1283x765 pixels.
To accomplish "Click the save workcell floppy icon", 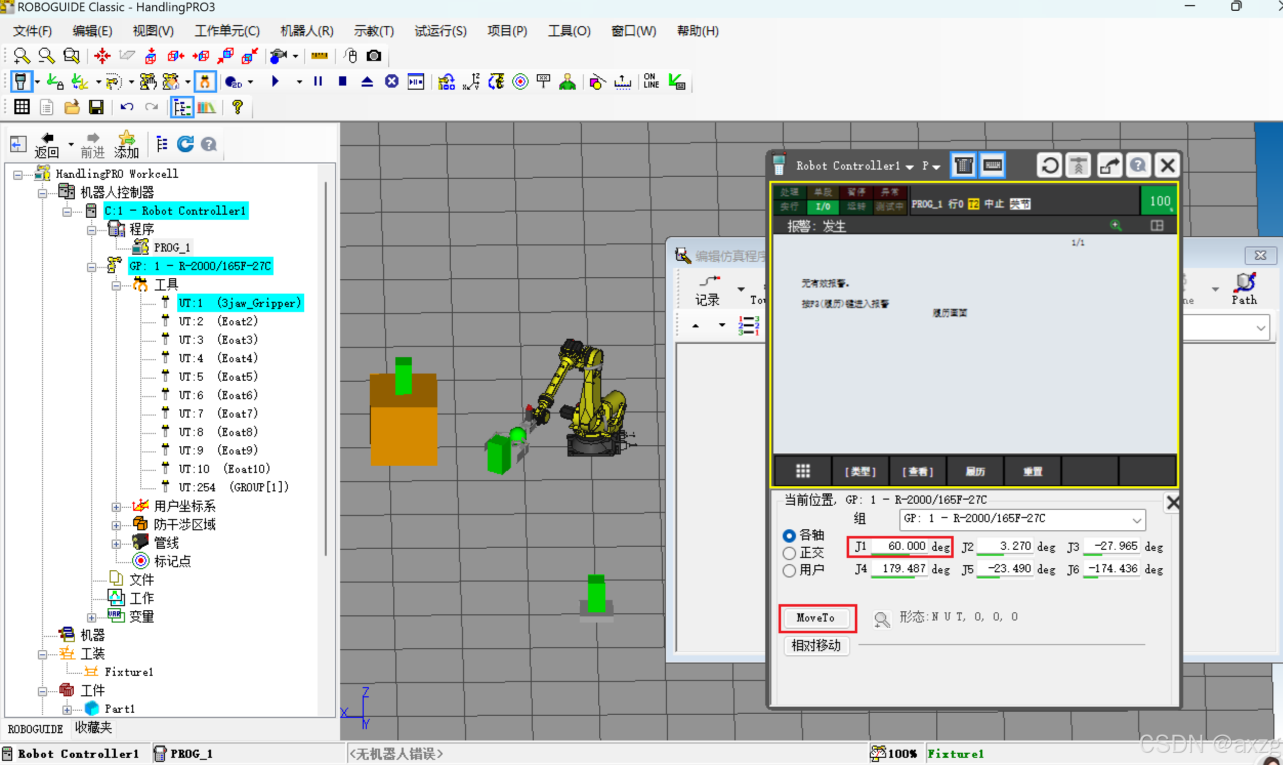I will (96, 107).
